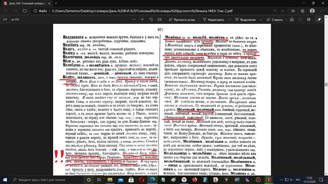Zoom in the PDF with the plus button
The height and width of the screenshot is (184, 328).
[142, 19]
